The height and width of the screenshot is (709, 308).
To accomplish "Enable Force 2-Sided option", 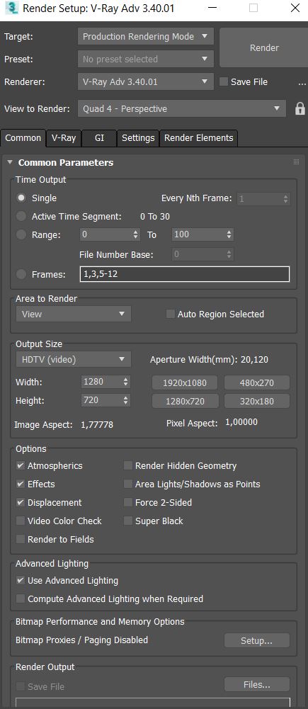I will point(128,502).
